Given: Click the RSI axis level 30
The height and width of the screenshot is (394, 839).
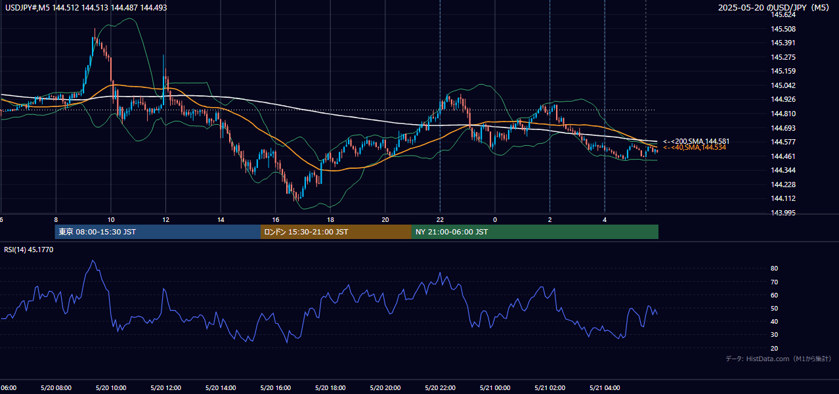Looking at the screenshot, I should pos(775,335).
